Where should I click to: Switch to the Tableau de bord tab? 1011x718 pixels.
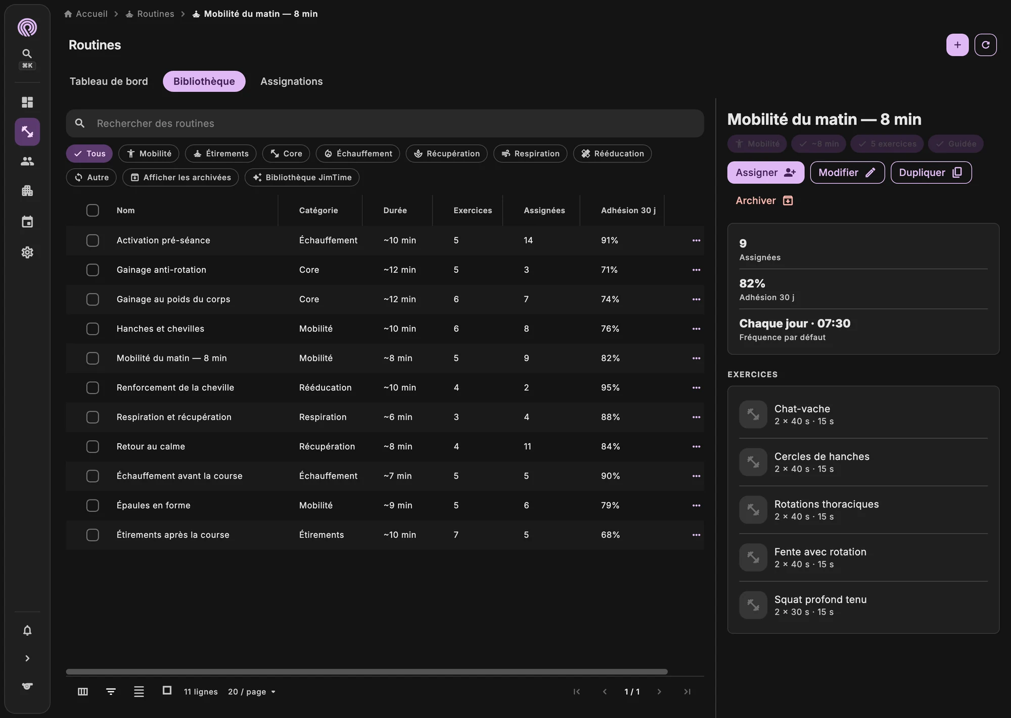tap(109, 81)
